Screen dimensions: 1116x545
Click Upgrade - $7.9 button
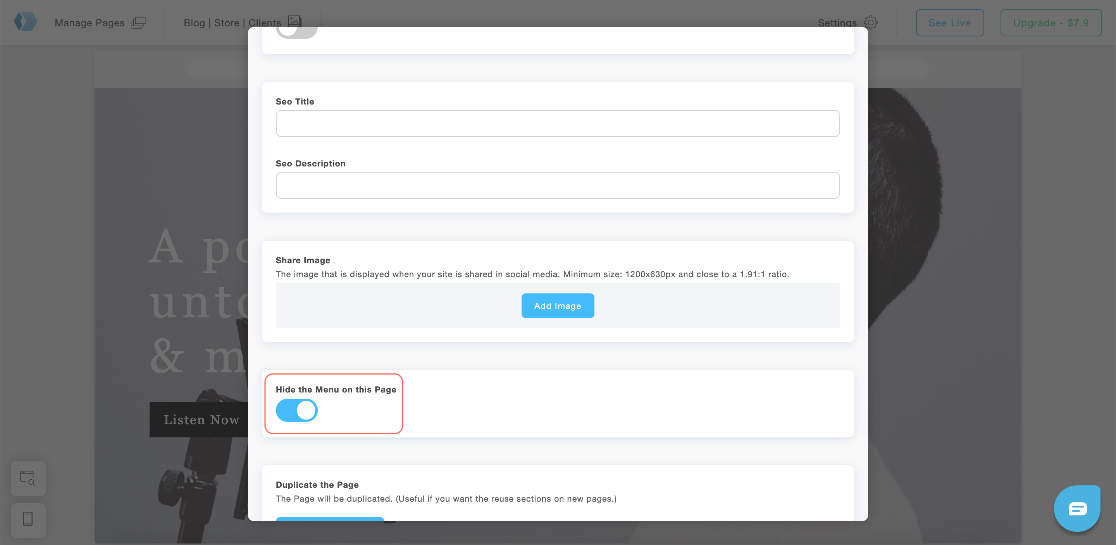1051,23
